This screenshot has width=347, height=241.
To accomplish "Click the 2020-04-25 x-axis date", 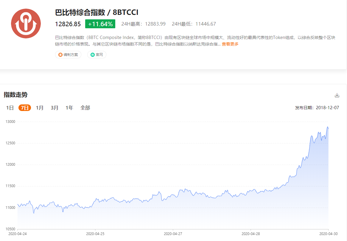I will (95, 234).
